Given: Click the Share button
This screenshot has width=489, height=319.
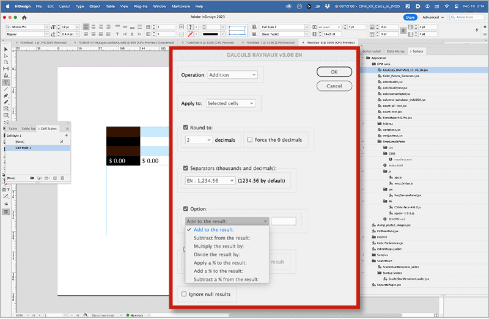Looking at the screenshot, I should click(410, 18).
